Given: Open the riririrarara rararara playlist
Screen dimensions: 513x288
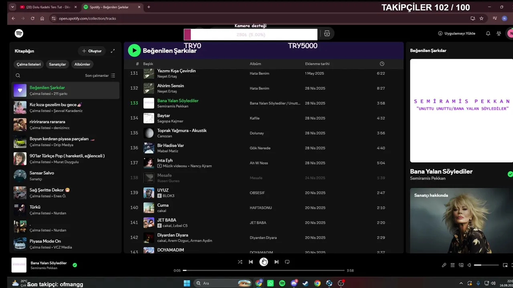Looking at the screenshot, I should [x=65, y=124].
